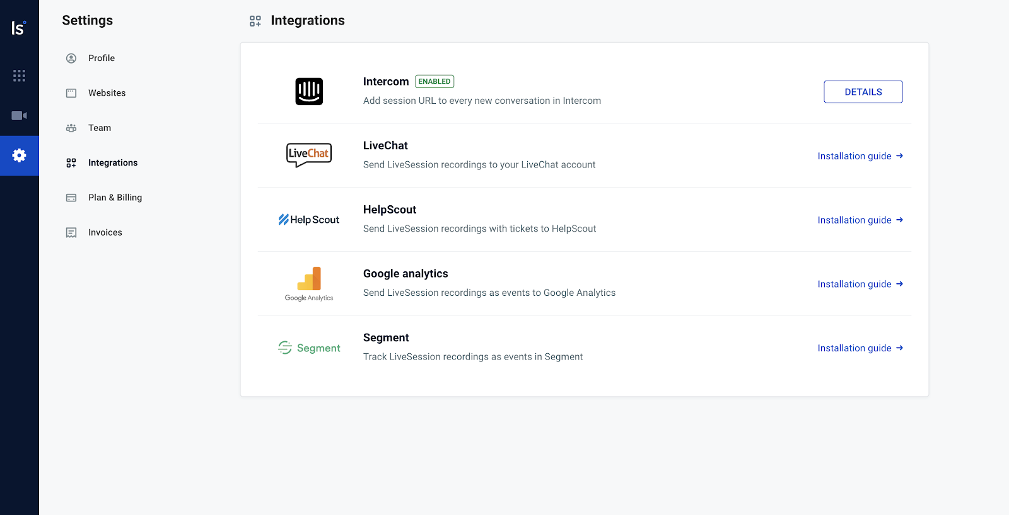Screen dimensions: 1009x515
Task: Click the Intercom integration title
Action: 386,82
